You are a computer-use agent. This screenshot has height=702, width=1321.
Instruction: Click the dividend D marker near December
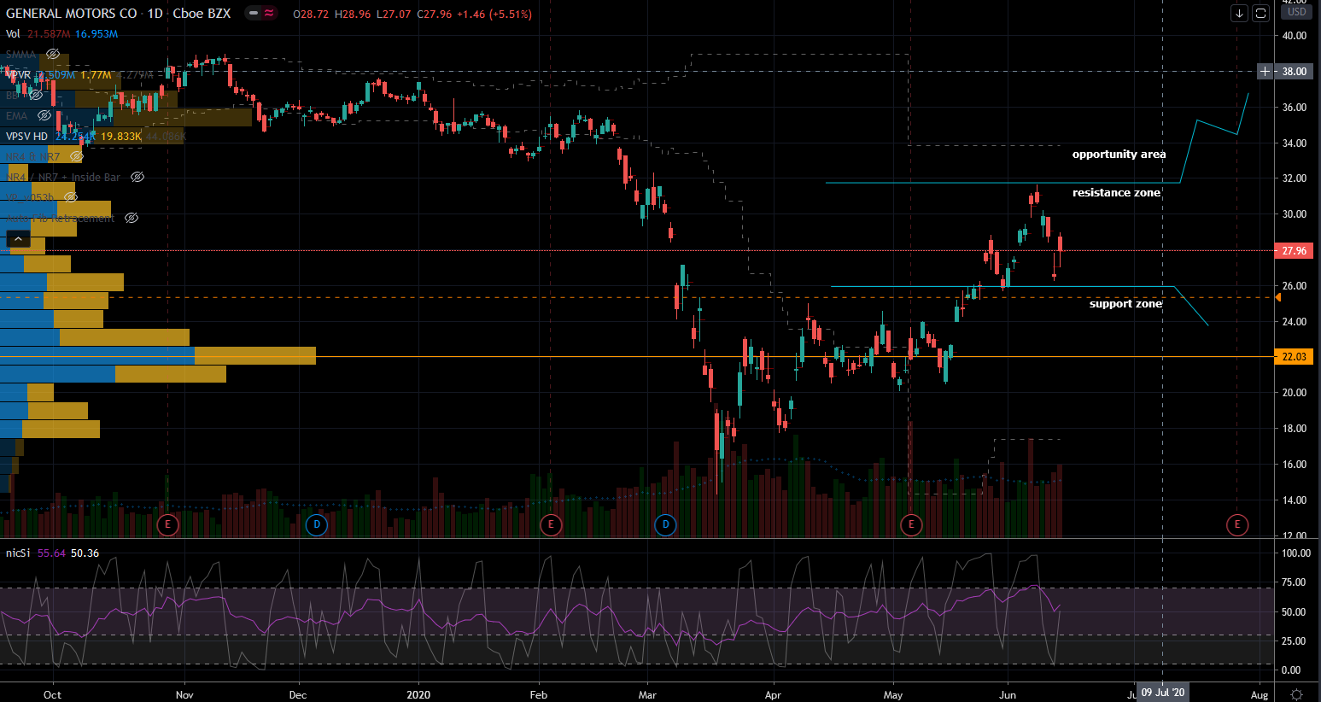pos(317,524)
